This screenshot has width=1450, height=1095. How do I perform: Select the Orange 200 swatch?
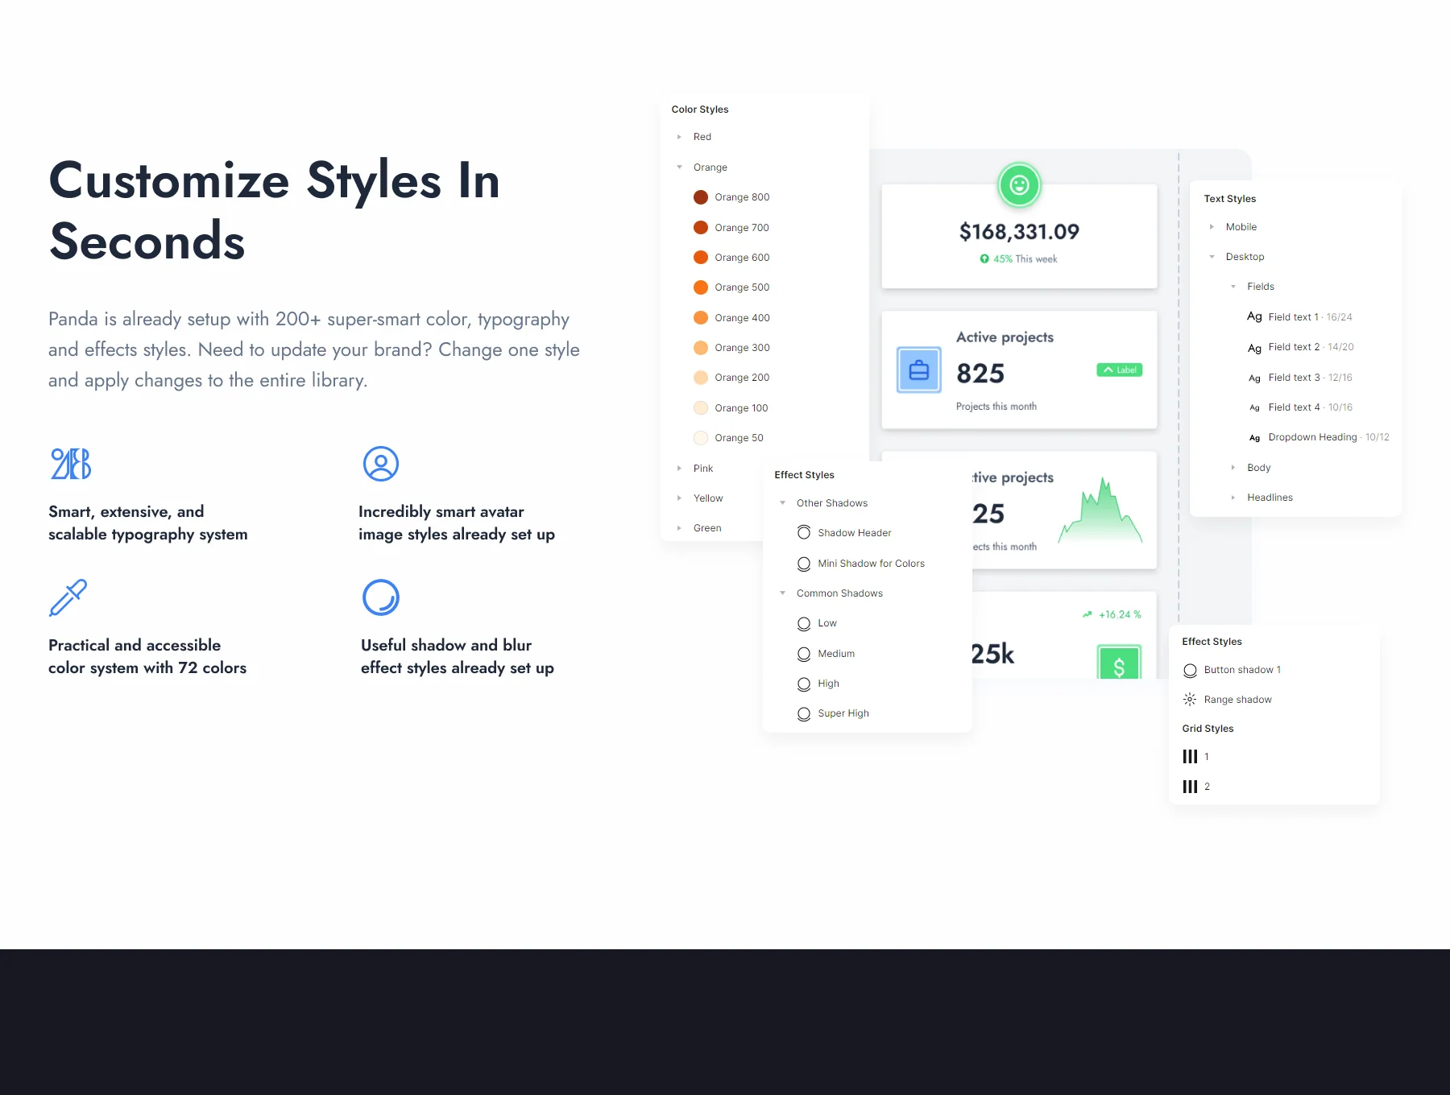point(701,378)
